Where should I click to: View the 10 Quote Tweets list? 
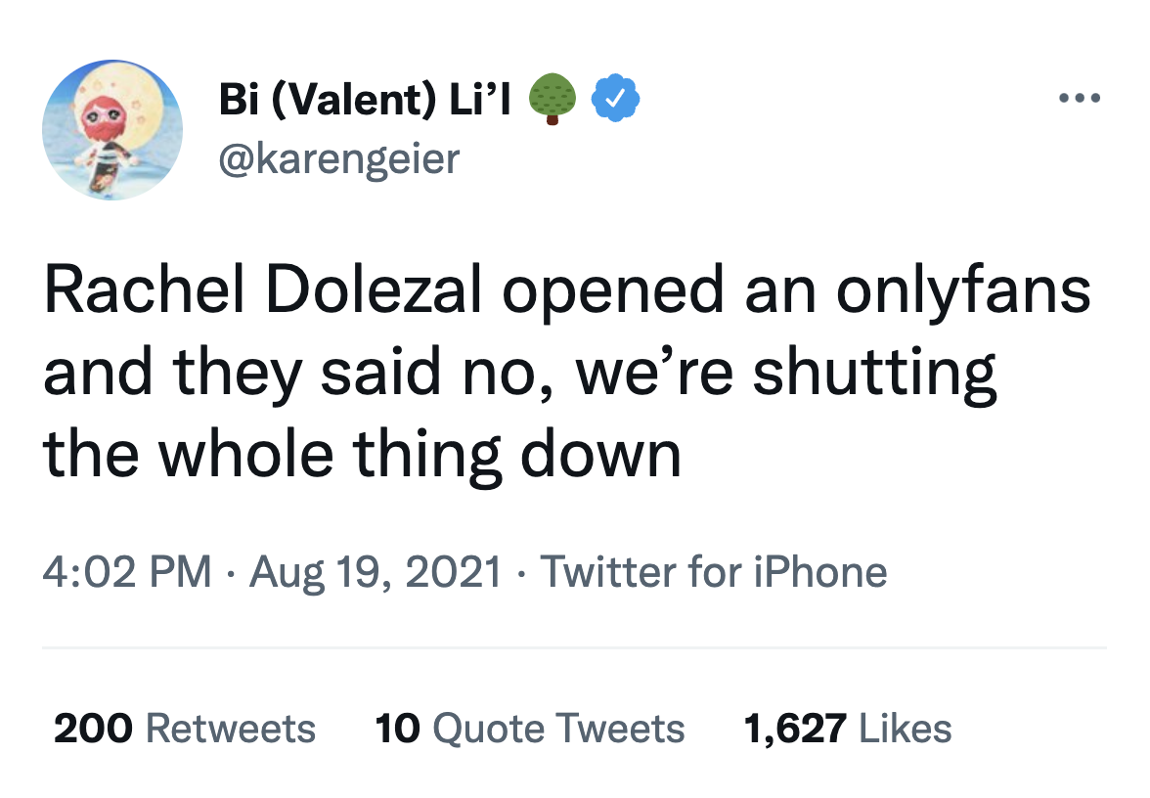[530, 729]
